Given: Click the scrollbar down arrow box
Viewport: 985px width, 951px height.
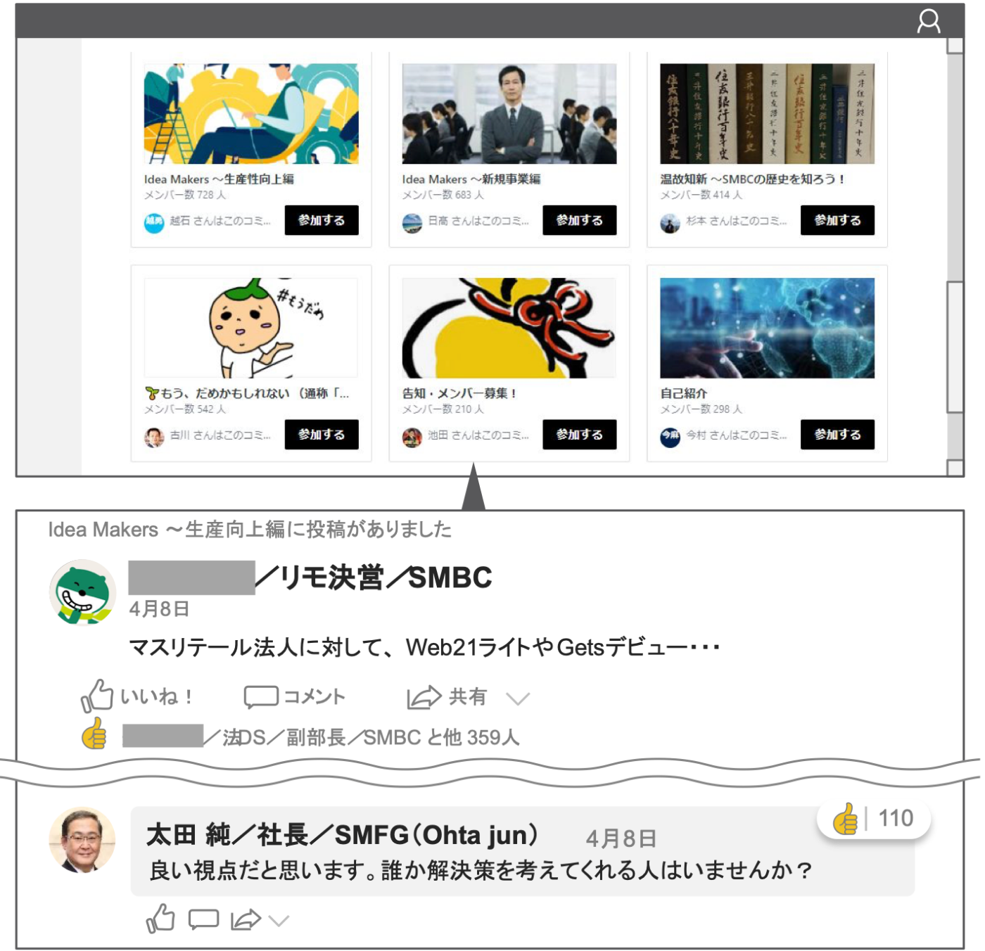Looking at the screenshot, I should (x=955, y=468).
